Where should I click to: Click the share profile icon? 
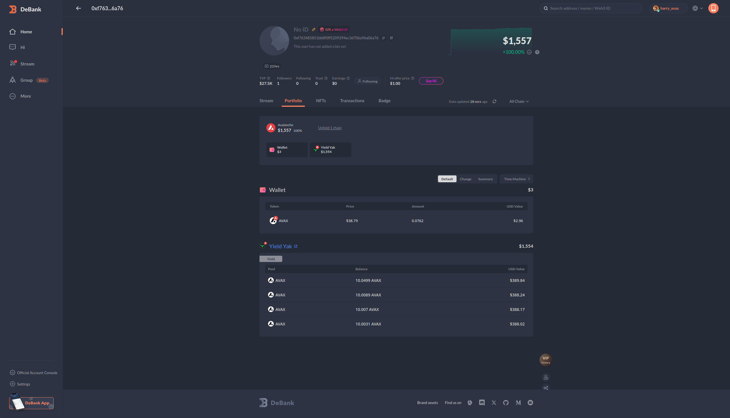pos(546,388)
